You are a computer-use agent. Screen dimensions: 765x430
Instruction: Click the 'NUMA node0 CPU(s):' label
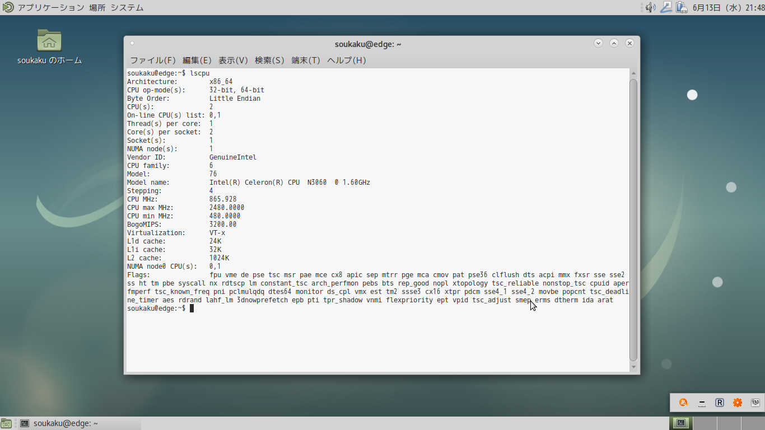click(162, 267)
